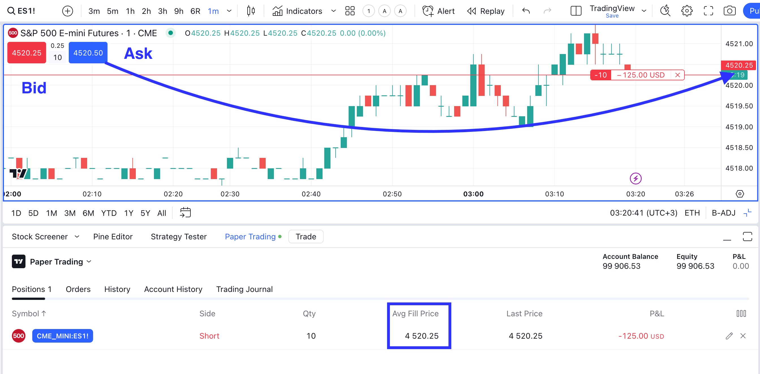
Task: Click the add symbol plus icon
Action: [x=68, y=11]
